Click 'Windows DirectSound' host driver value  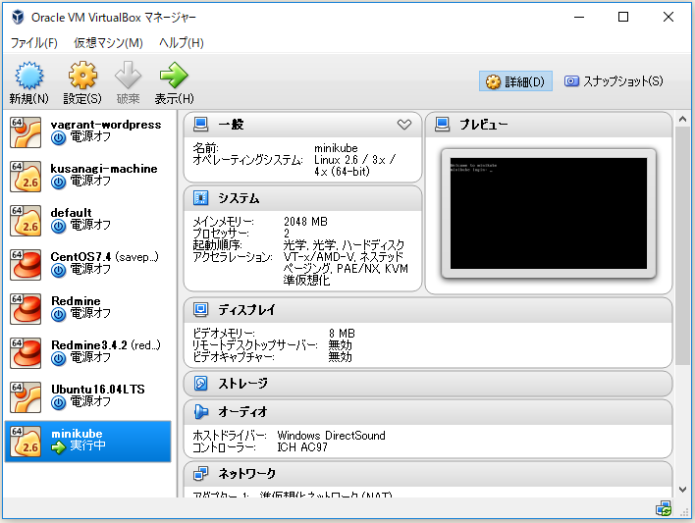[x=331, y=436]
